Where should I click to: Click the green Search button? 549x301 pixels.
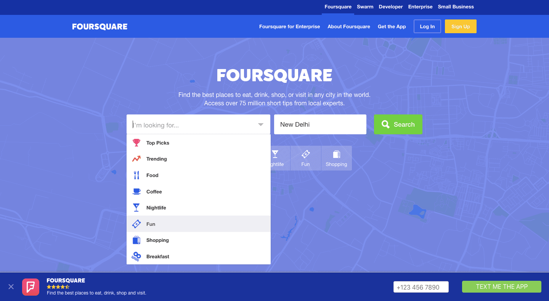coord(398,124)
